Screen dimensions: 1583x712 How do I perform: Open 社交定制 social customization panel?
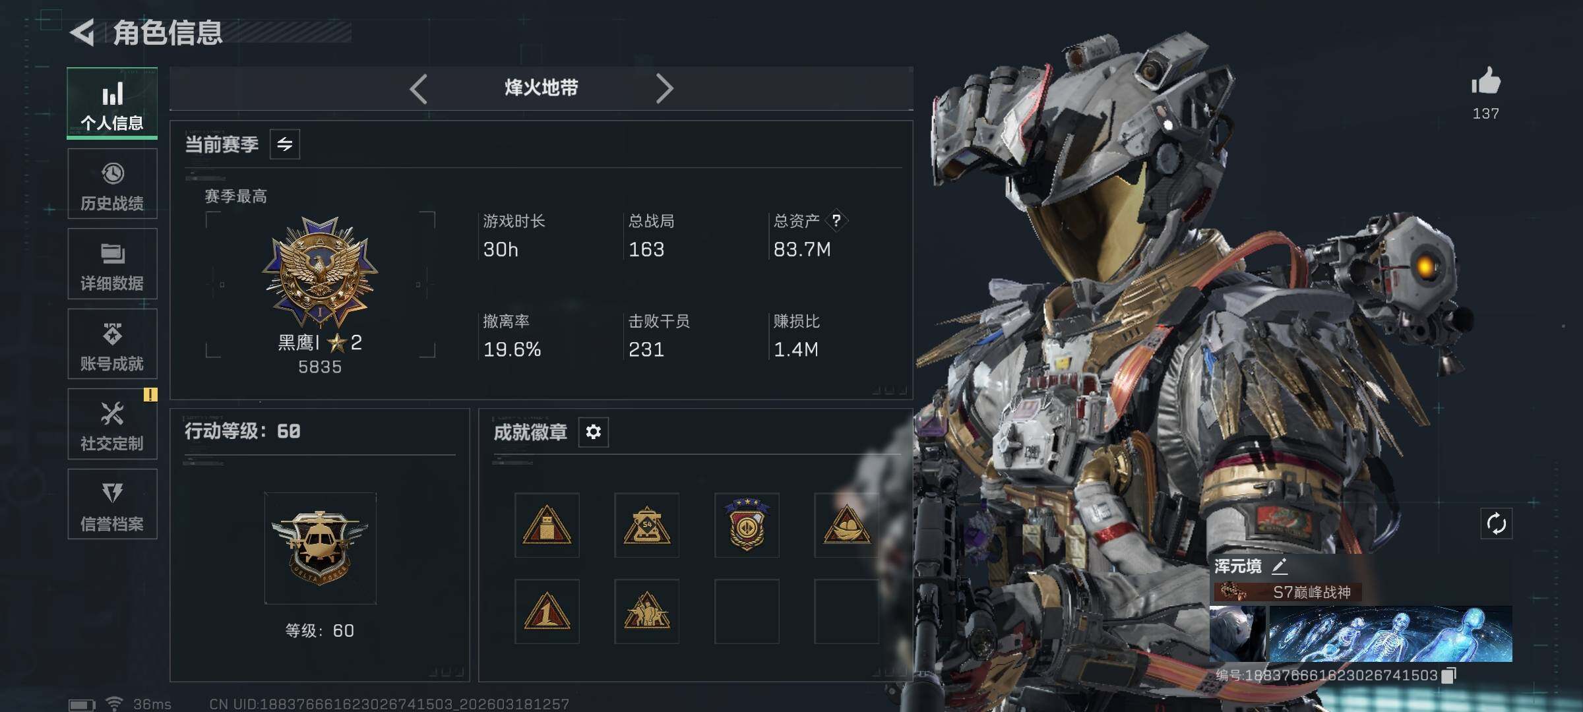(112, 424)
